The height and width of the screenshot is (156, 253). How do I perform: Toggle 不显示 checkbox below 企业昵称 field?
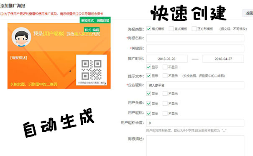tap(165, 94)
